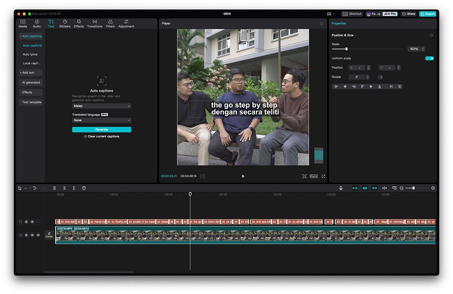453x294 pixels.
Task: Hide the caption text track with eye icon
Action: coord(32,222)
